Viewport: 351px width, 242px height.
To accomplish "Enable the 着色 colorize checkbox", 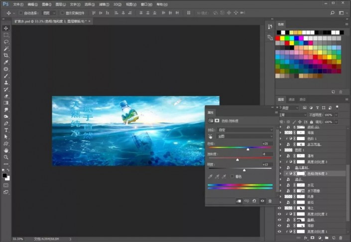I will [232, 176].
